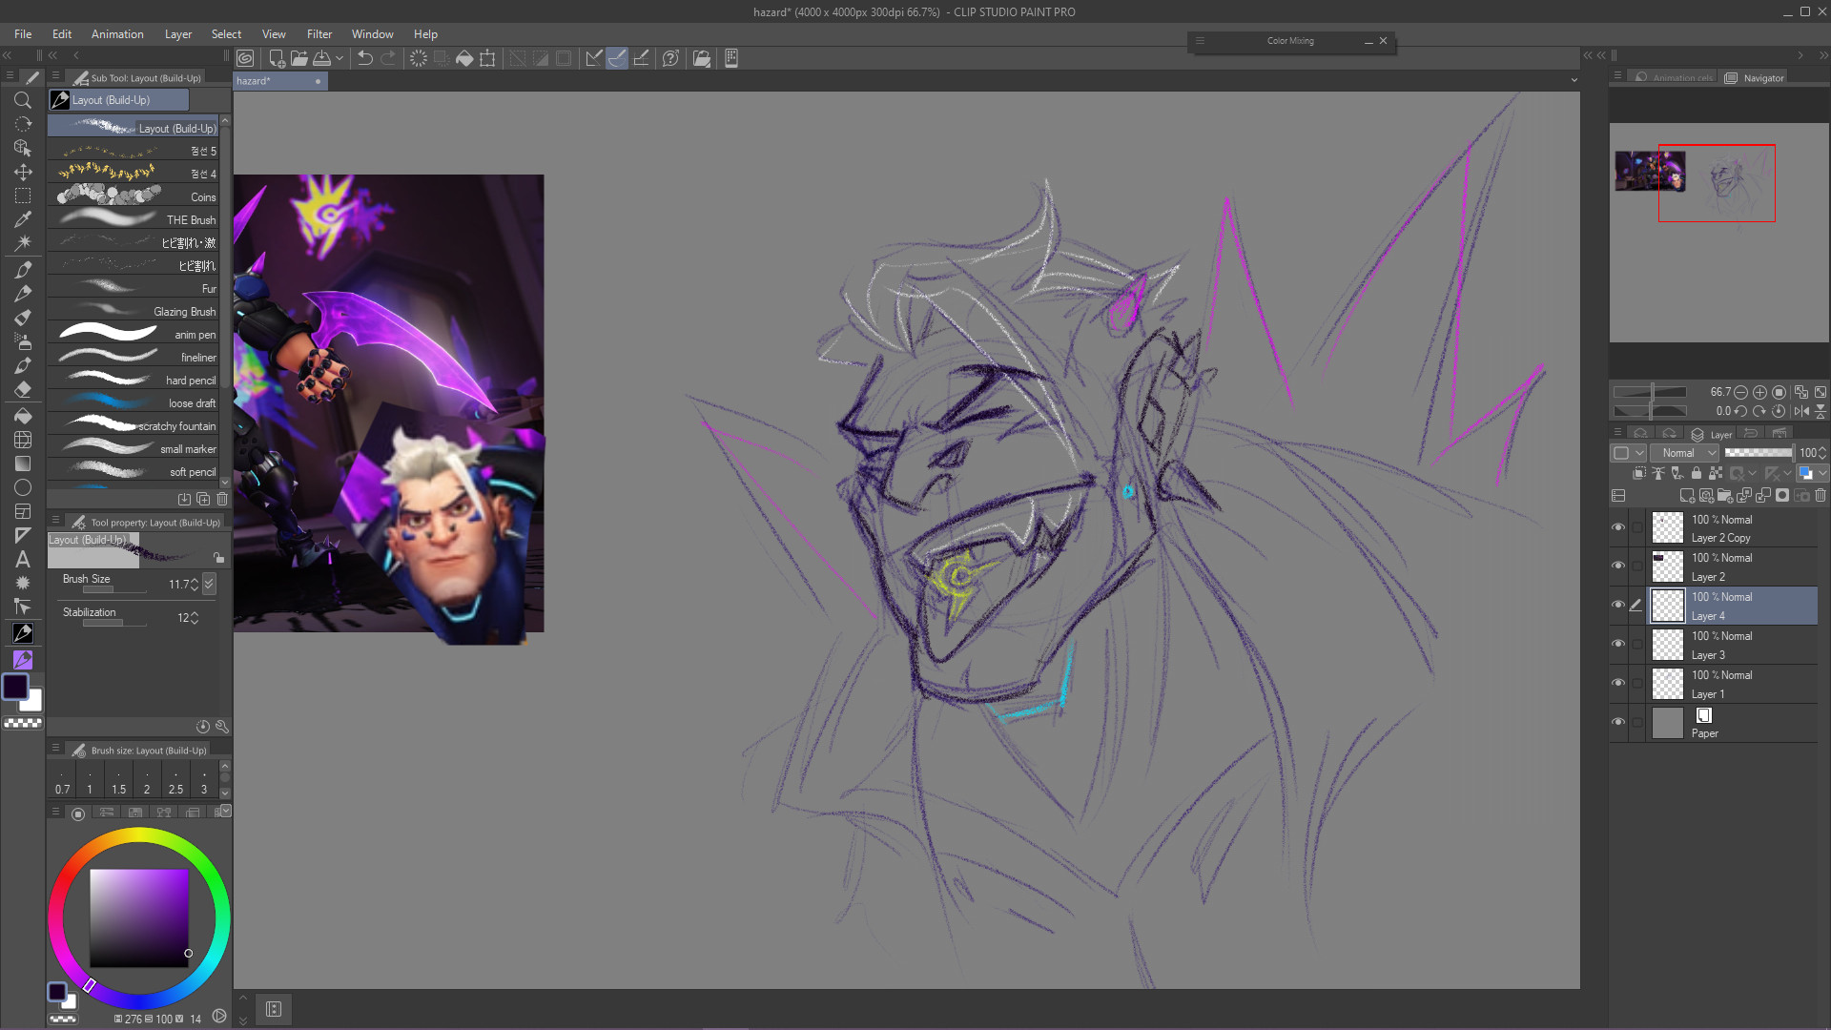The image size is (1831, 1030).
Task: Click the tool property wrench icon
Action: point(222,727)
